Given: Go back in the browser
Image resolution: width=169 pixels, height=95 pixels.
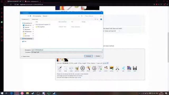Looking at the screenshot, I should (5, 4).
